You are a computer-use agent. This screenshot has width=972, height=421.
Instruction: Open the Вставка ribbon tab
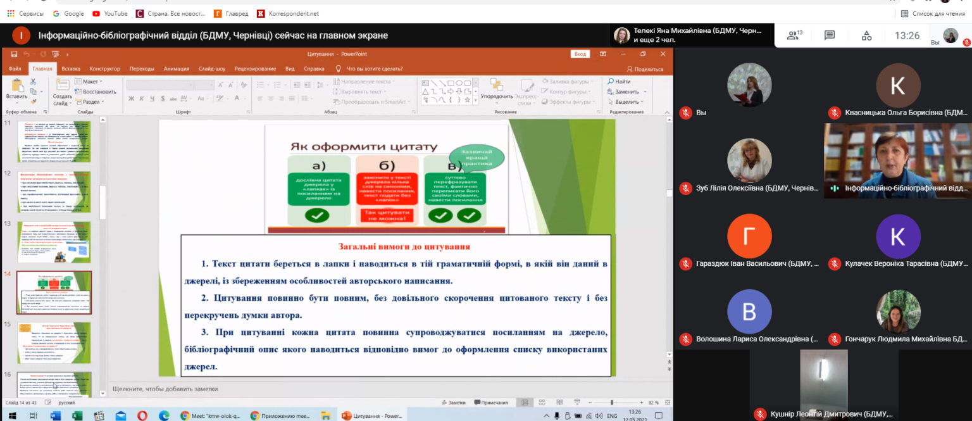(71, 69)
